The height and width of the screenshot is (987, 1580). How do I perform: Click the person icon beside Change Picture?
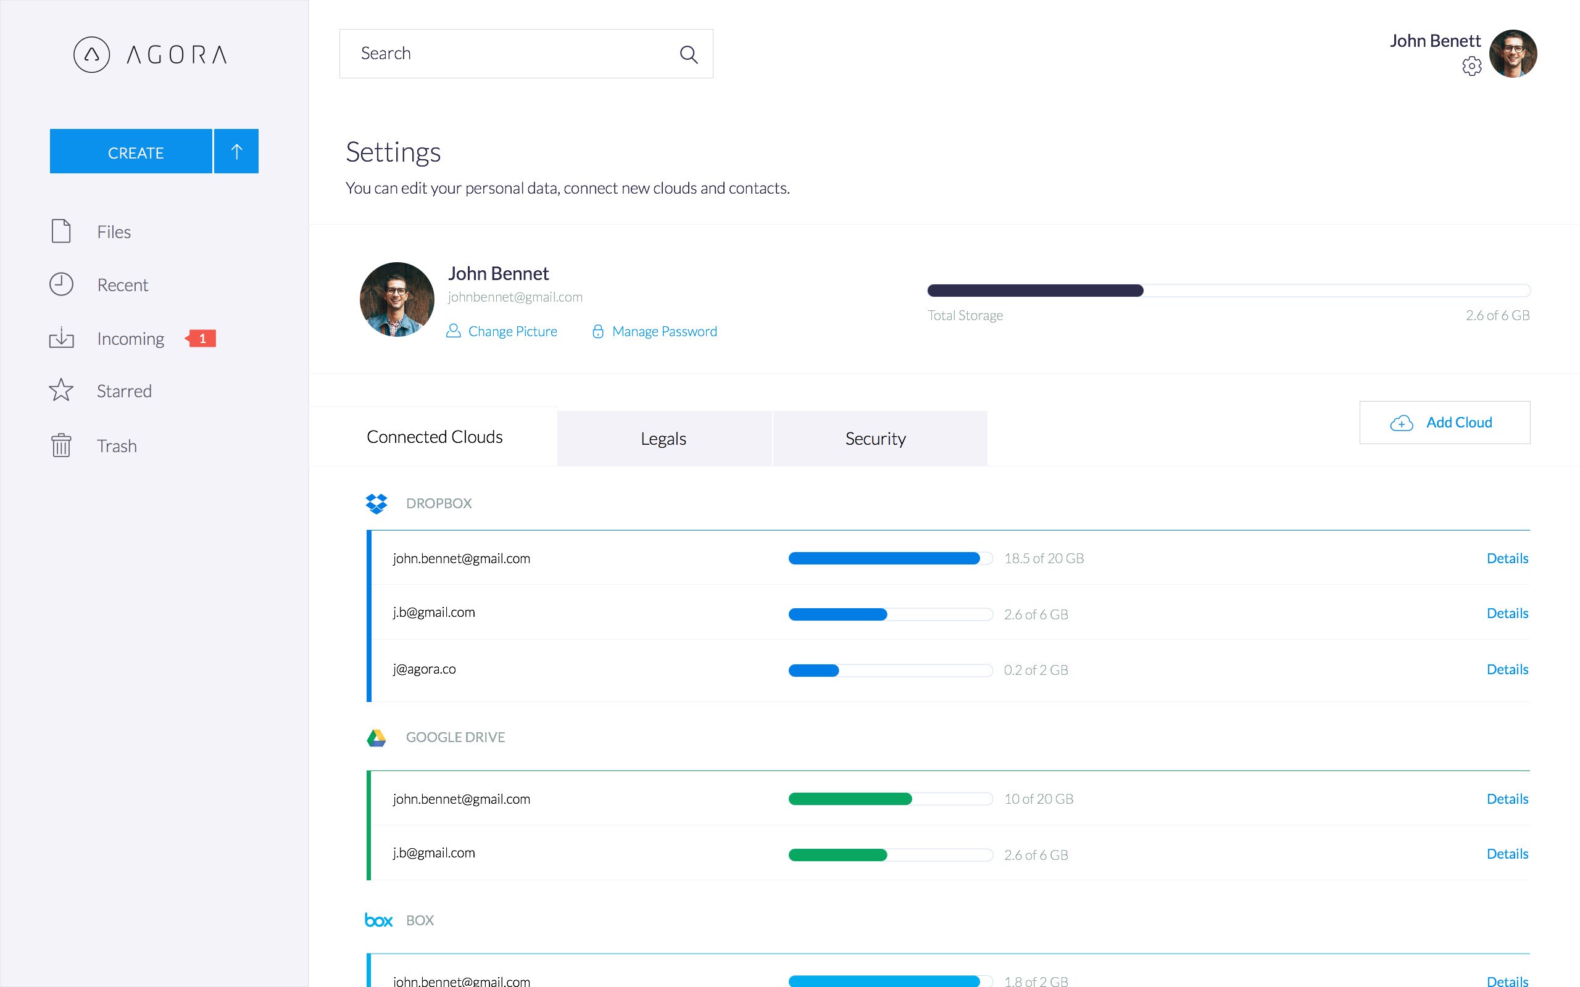click(x=453, y=331)
